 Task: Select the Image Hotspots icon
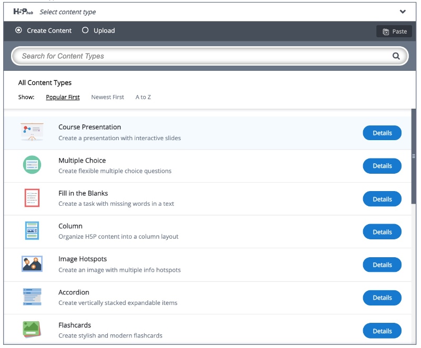[x=31, y=265]
